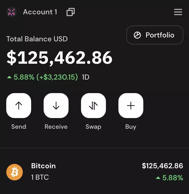Open the Account 1 switcher

pyautogui.click(x=40, y=12)
